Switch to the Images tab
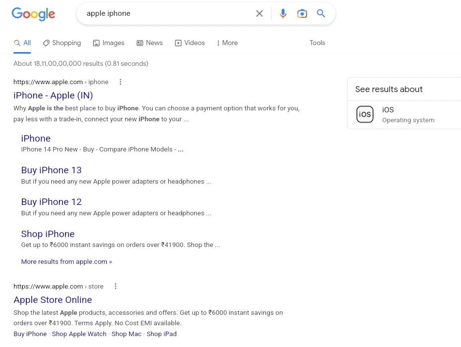This screenshot has height=347, width=461. (x=109, y=43)
